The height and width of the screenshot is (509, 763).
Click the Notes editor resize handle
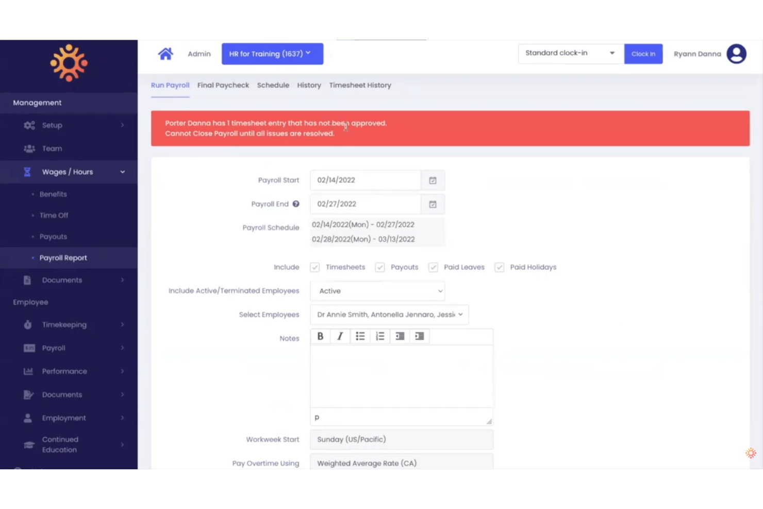coord(489,421)
